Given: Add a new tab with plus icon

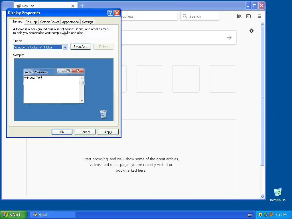Looking at the screenshot, I should (x=82, y=6).
